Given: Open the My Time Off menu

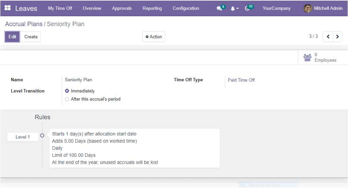Looking at the screenshot, I should tap(60, 8).
